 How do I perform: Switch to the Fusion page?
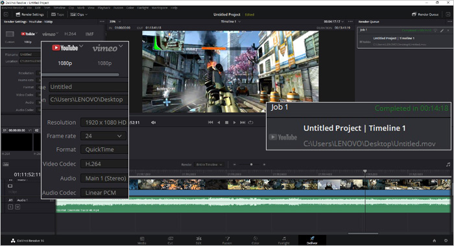227,241
